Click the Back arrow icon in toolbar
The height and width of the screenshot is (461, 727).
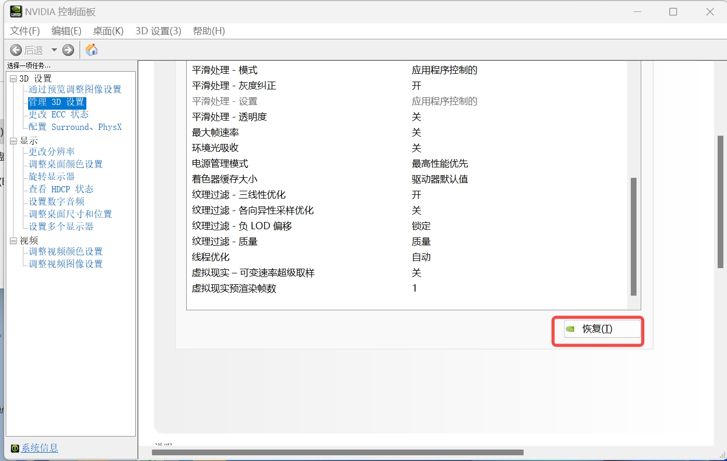(x=16, y=50)
